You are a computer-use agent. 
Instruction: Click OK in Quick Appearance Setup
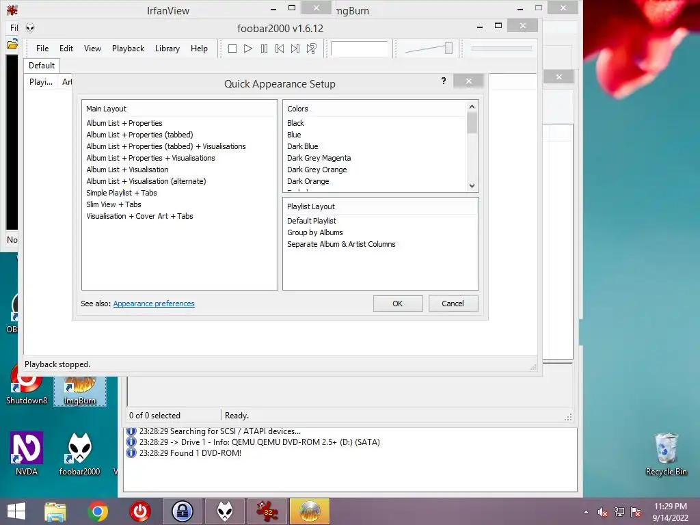point(398,304)
